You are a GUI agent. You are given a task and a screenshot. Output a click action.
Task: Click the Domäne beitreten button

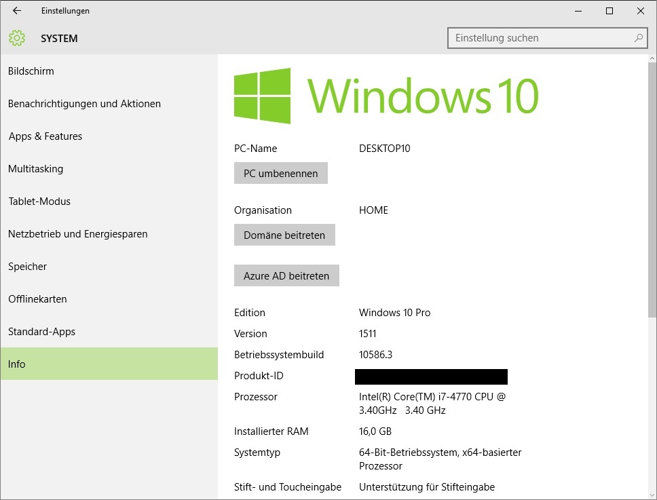pyautogui.click(x=284, y=235)
